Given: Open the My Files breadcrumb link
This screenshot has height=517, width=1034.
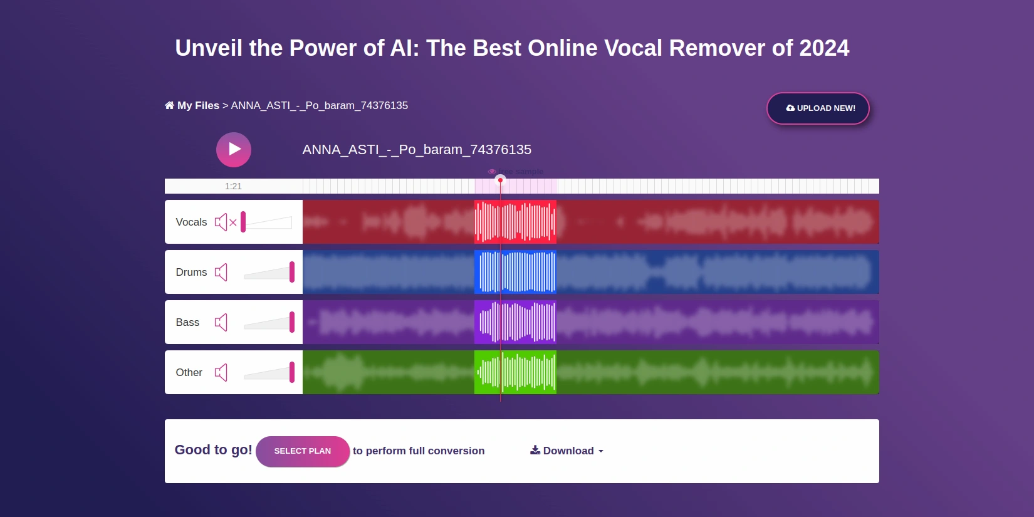Looking at the screenshot, I should (x=198, y=105).
